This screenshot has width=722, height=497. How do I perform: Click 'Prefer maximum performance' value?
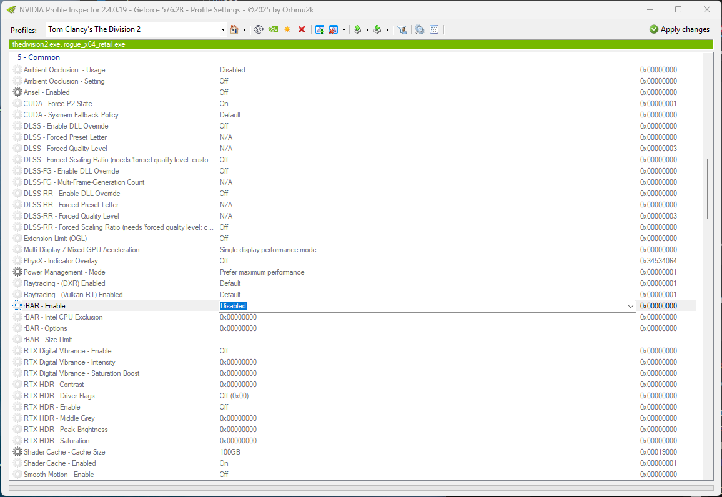click(x=262, y=272)
